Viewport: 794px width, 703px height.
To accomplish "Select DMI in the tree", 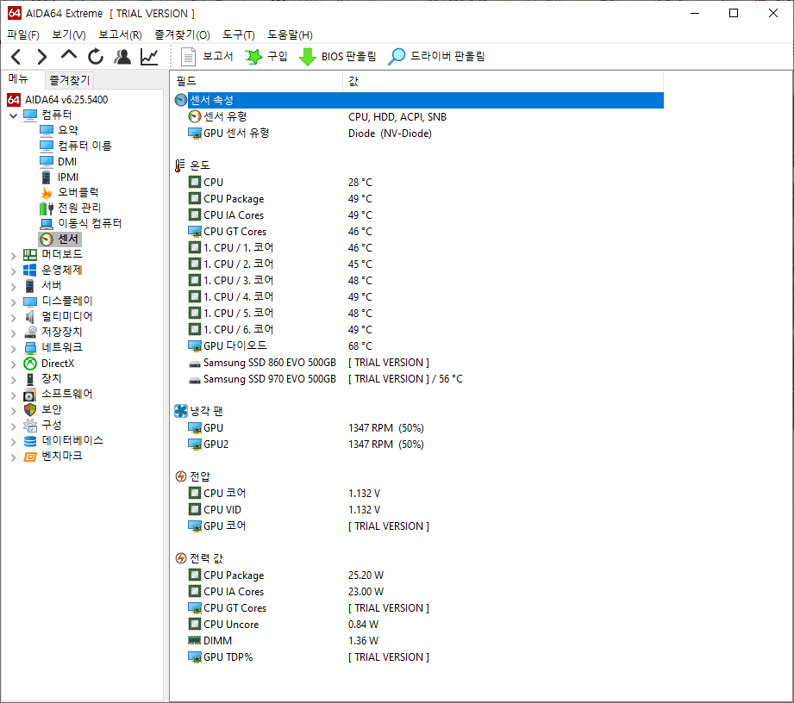I will pos(59,161).
